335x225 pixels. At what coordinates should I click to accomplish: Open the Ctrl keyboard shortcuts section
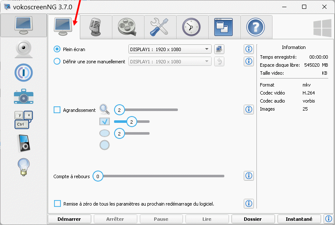[x=24, y=120]
